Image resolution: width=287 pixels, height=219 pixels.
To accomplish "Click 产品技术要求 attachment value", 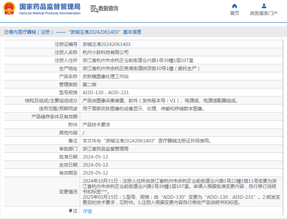I will click(96, 125).
